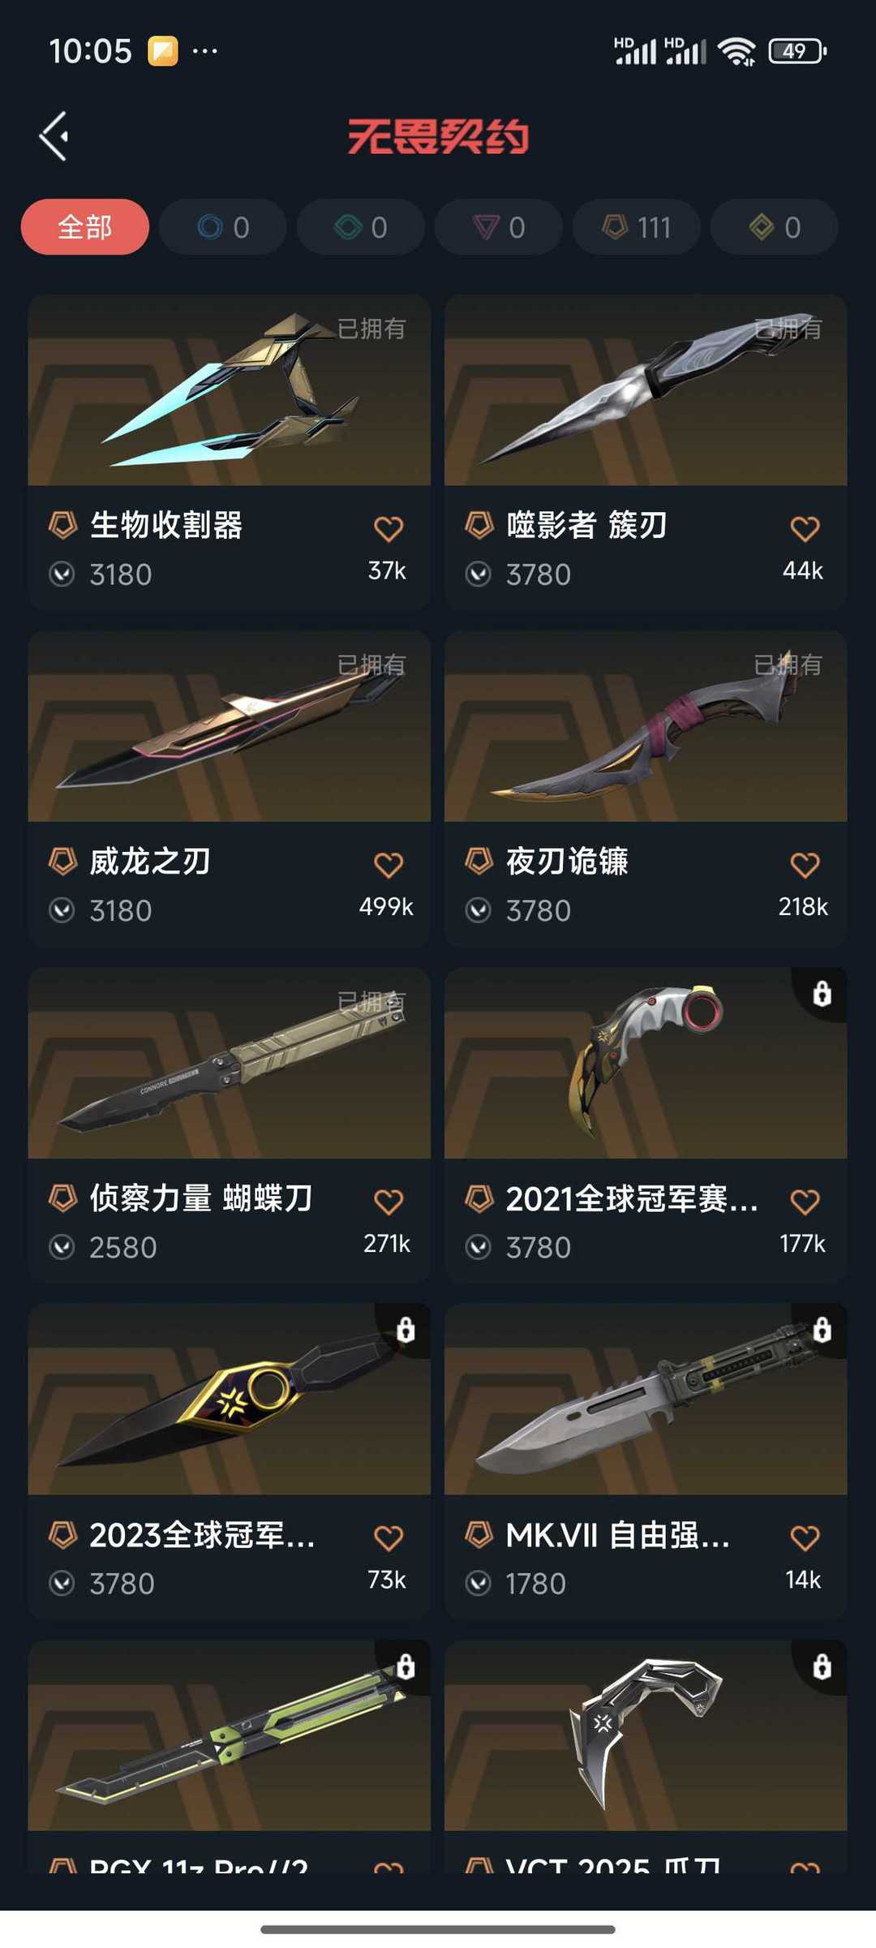Like the 威龙之刃 skin via heart icon

(389, 865)
